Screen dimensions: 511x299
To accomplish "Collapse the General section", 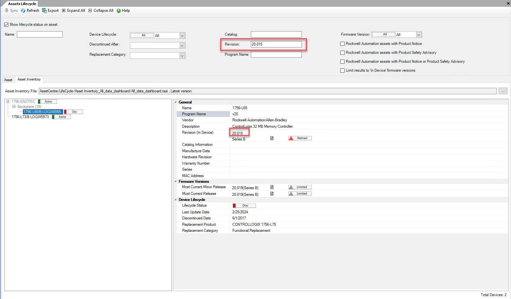I will (x=175, y=102).
